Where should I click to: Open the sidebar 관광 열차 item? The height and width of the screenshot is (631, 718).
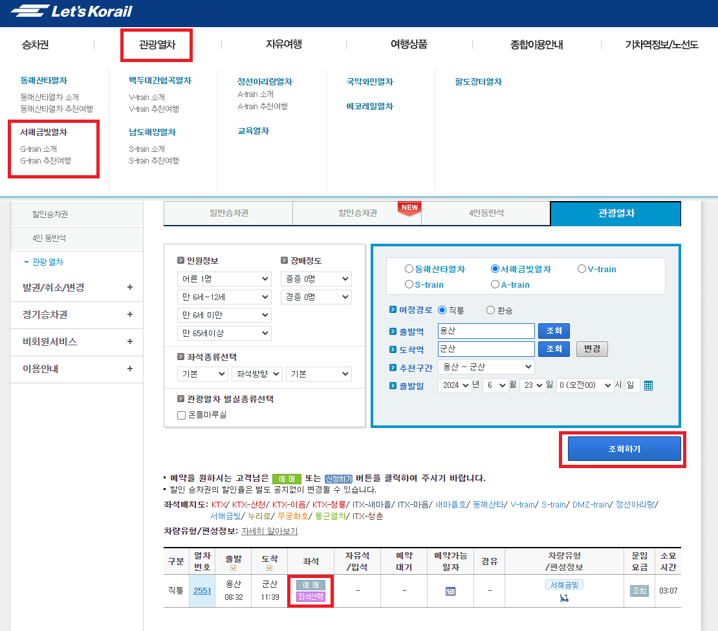(48, 262)
